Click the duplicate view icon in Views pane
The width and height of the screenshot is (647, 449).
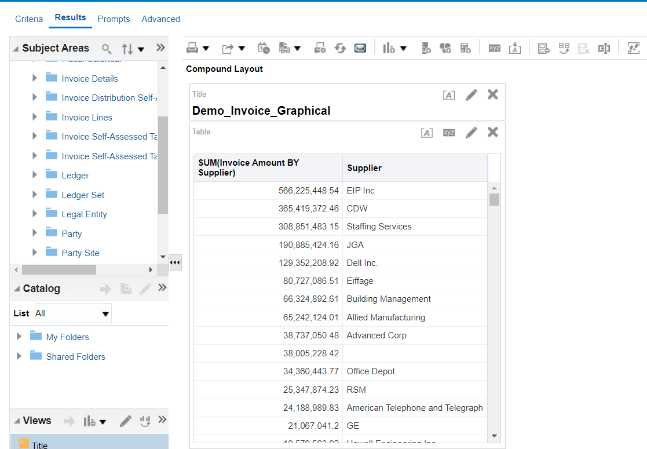145,421
